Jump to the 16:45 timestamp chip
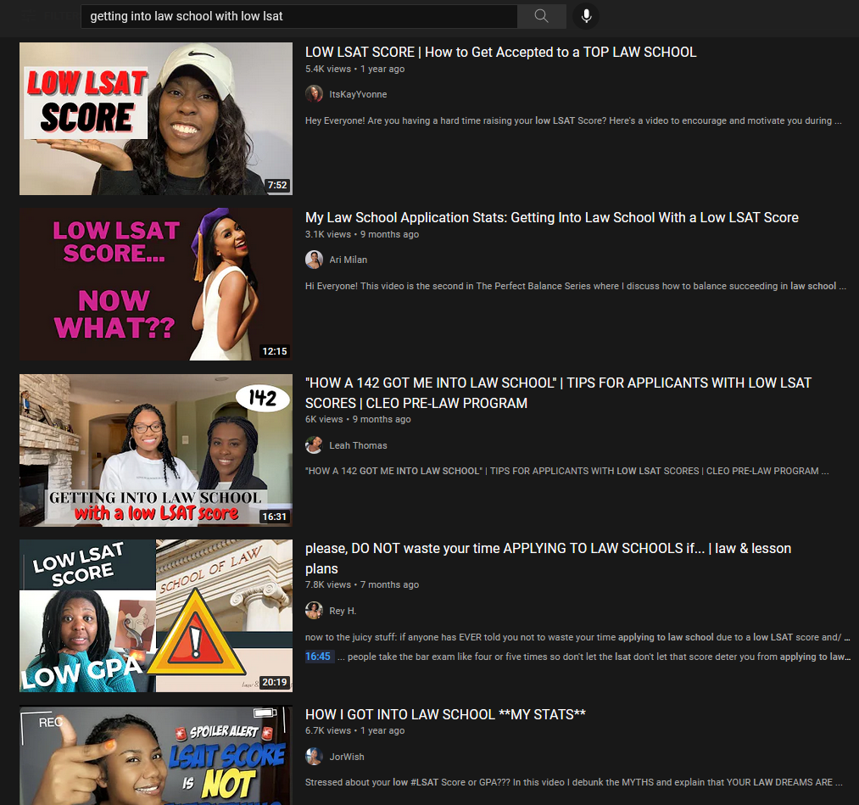The height and width of the screenshot is (805, 859). [319, 657]
